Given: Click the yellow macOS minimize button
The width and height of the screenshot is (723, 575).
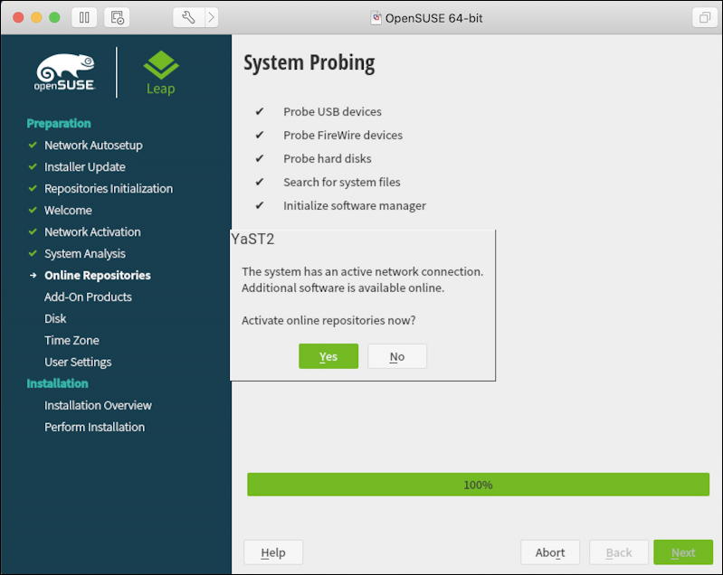Looking at the screenshot, I should 36,17.
